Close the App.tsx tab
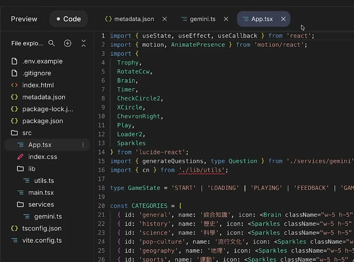 283,19
